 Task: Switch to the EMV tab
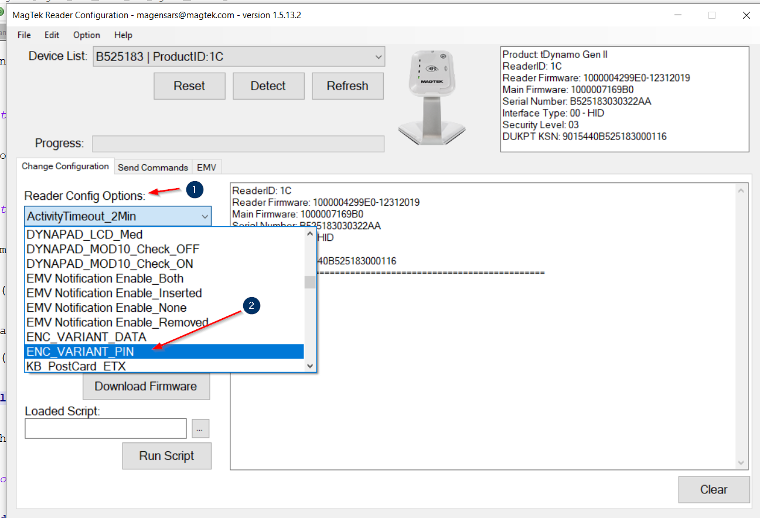(206, 167)
